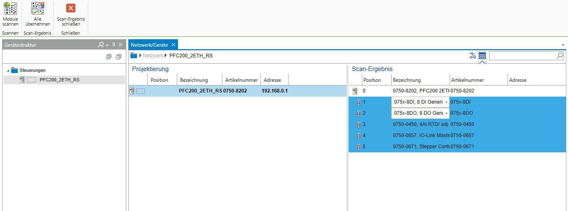This screenshot has height=211, width=568.
Task: Click the blue network folder breadcrumb icon
Action: [134, 56]
